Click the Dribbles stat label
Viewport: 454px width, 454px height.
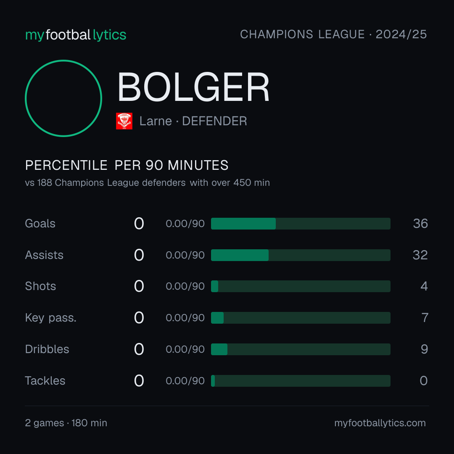click(x=47, y=349)
